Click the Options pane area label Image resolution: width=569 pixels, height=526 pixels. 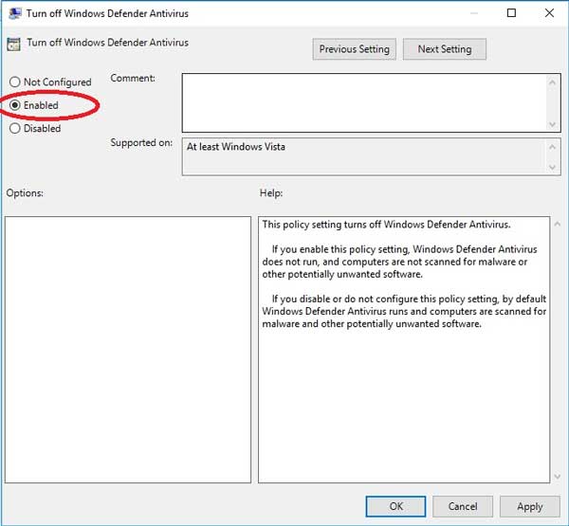[x=25, y=193]
